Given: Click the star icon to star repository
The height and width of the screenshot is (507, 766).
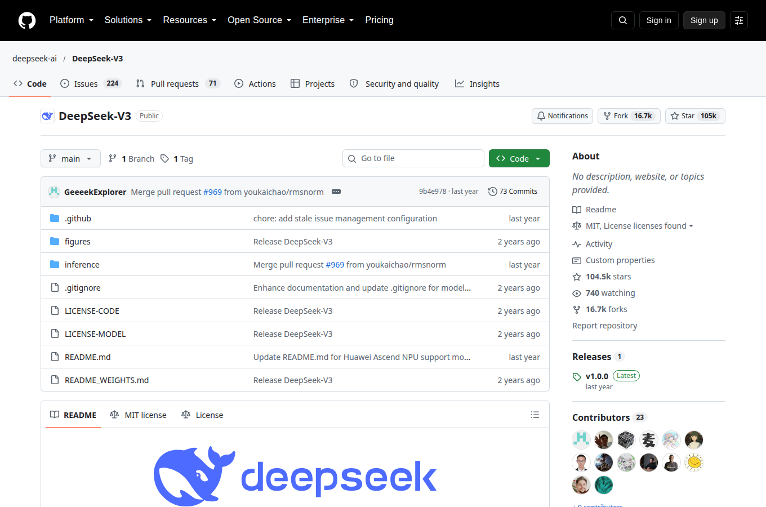Looking at the screenshot, I should coord(675,116).
